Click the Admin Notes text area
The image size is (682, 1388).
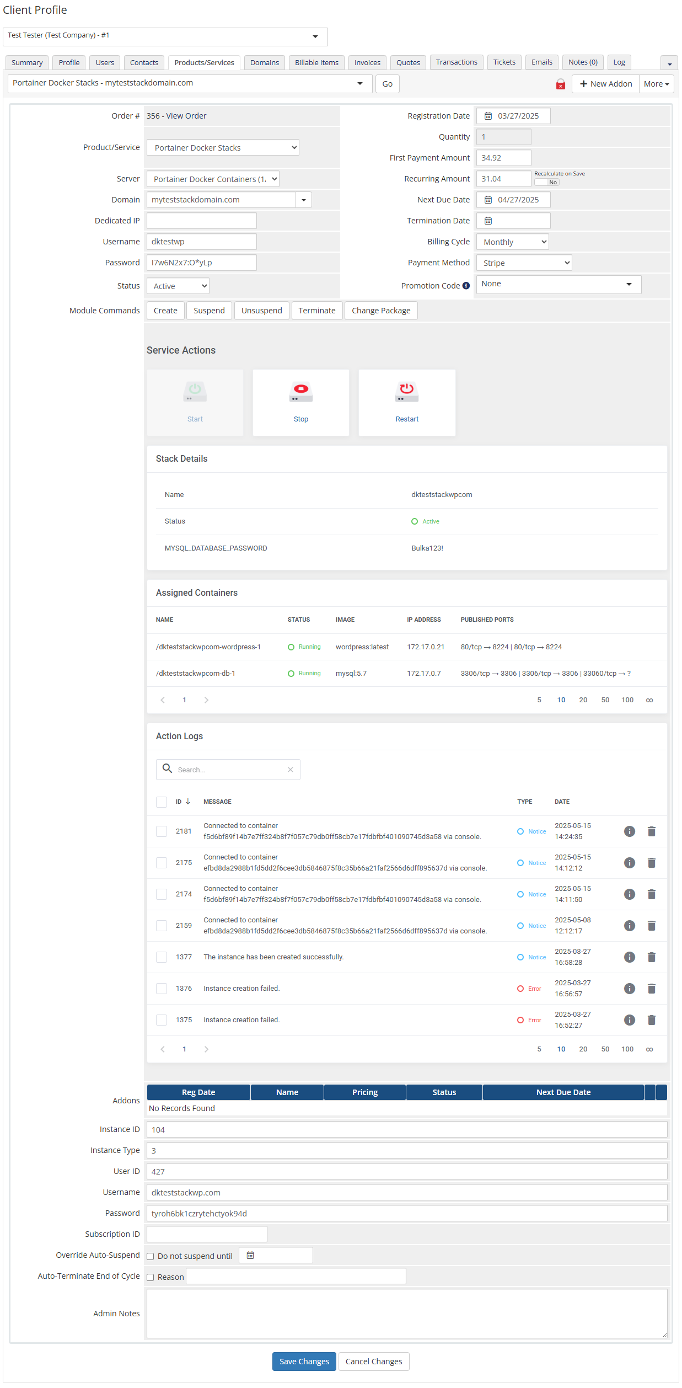(407, 1314)
